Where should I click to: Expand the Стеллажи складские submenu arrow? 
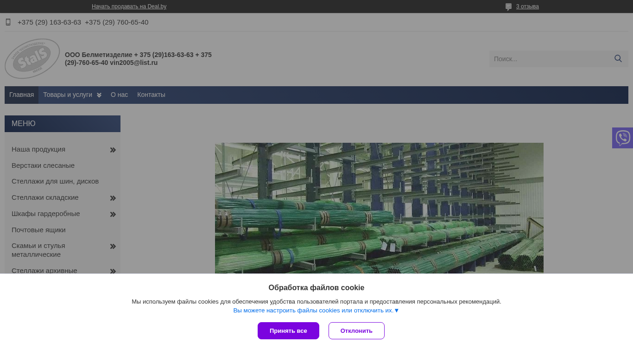tap(113, 198)
